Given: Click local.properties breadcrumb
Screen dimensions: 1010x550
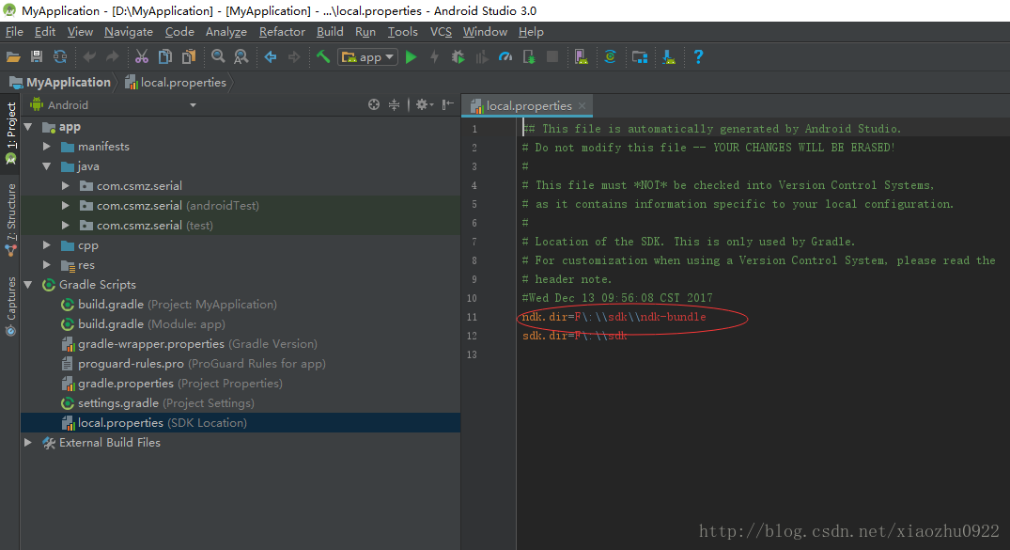Looking at the screenshot, I should tap(176, 83).
